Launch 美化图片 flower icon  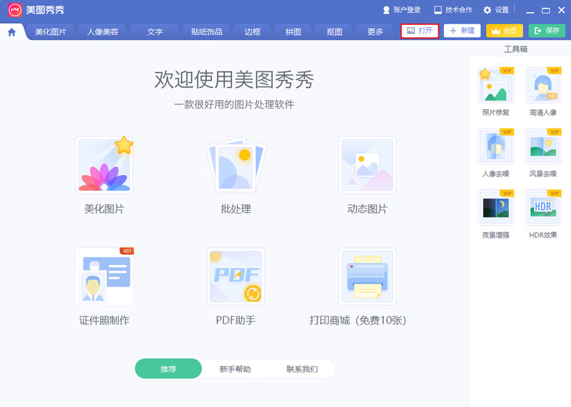pyautogui.click(x=104, y=165)
